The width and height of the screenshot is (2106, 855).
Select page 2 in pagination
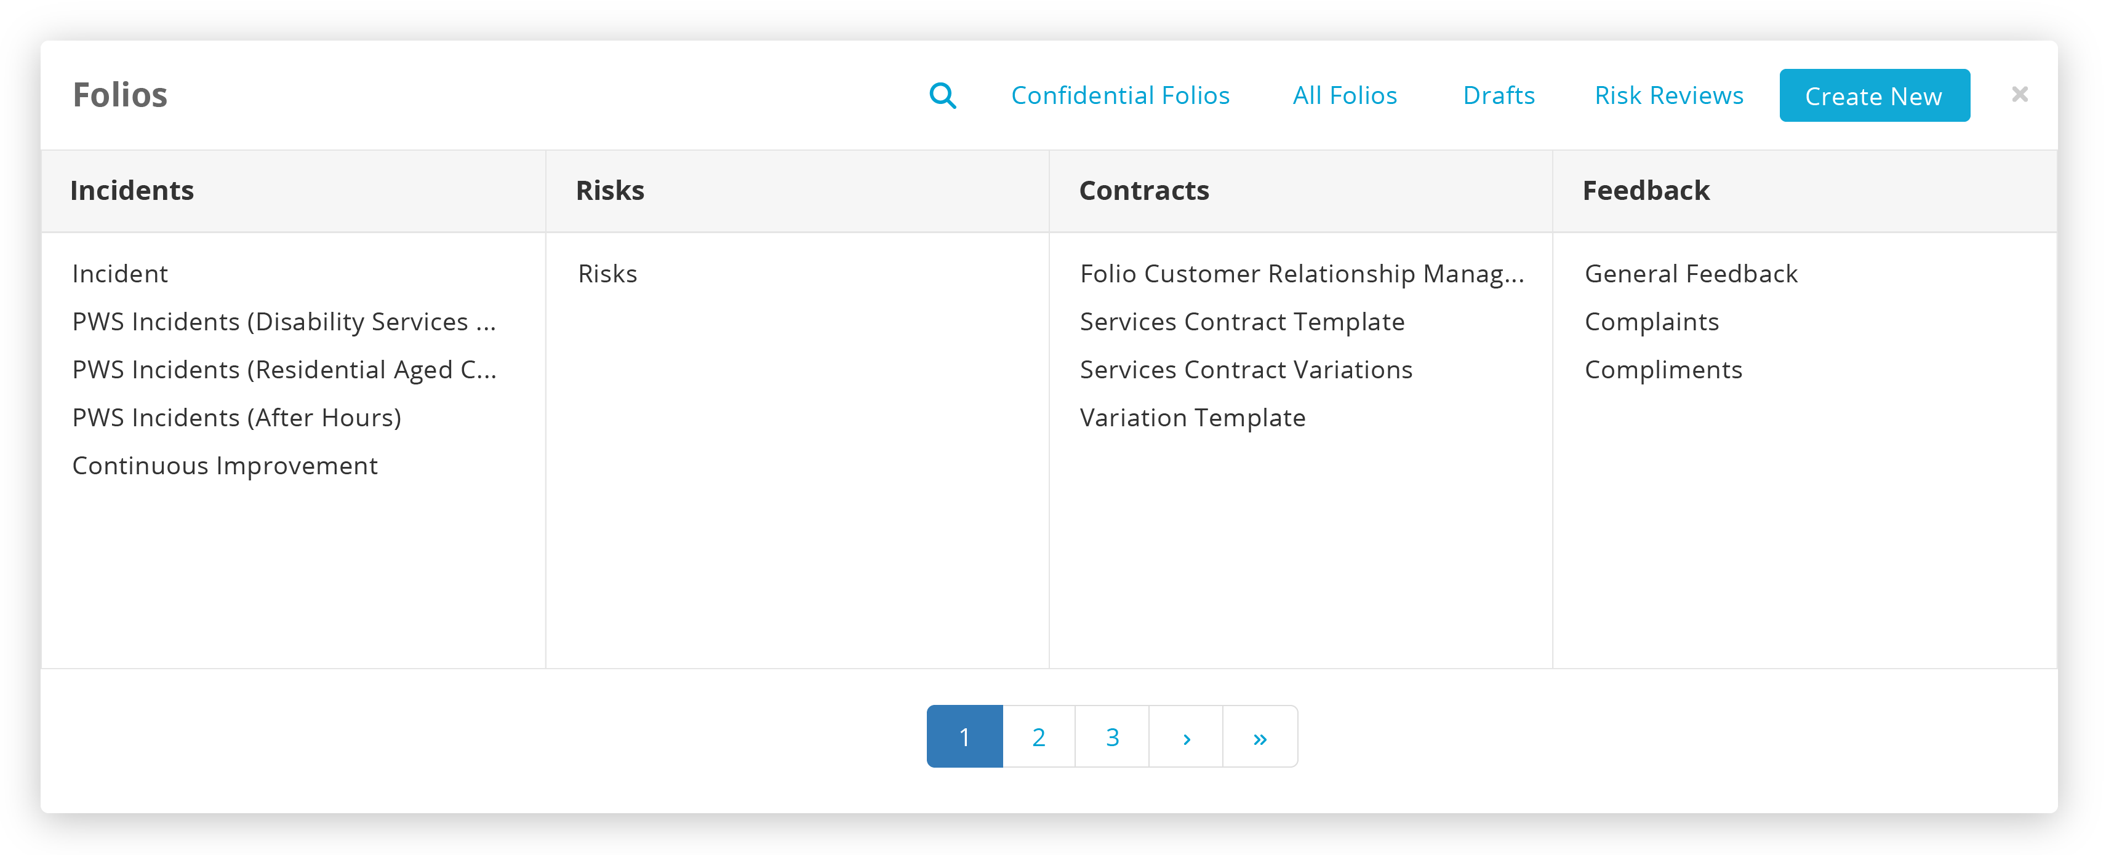pos(1038,738)
